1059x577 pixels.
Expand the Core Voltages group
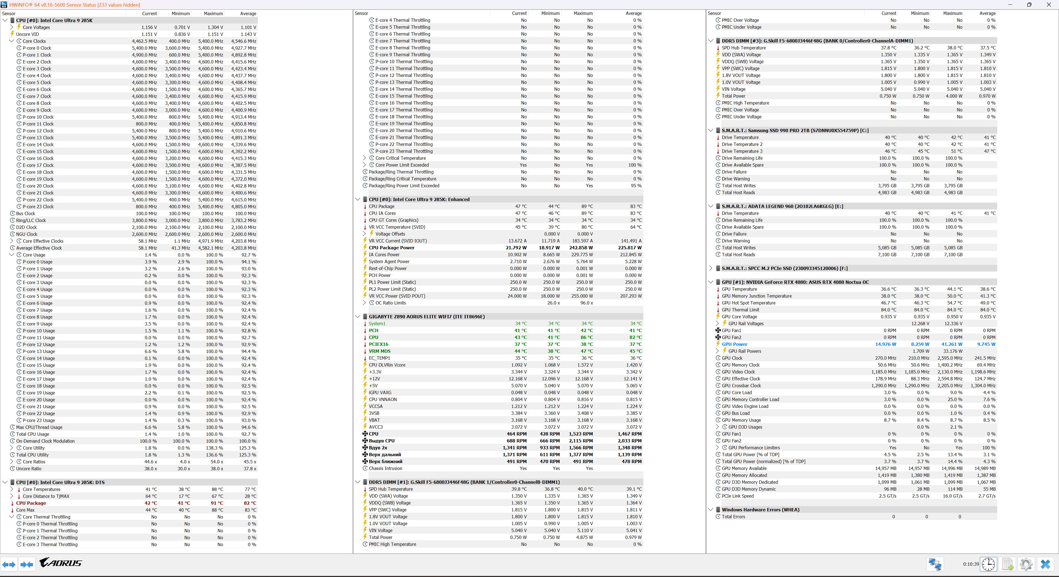[x=12, y=27]
